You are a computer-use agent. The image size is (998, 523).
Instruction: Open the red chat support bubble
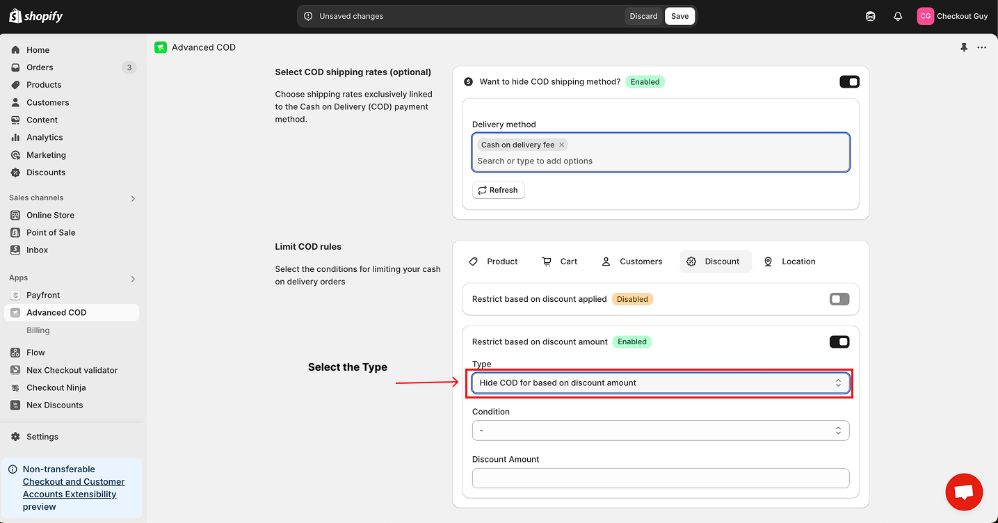tap(964, 492)
